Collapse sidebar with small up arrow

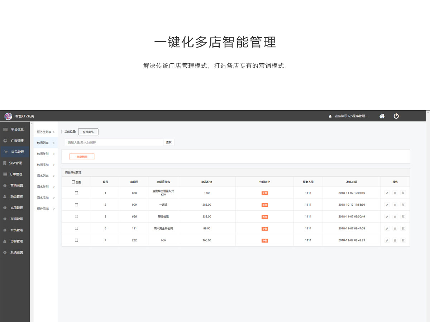32,124
